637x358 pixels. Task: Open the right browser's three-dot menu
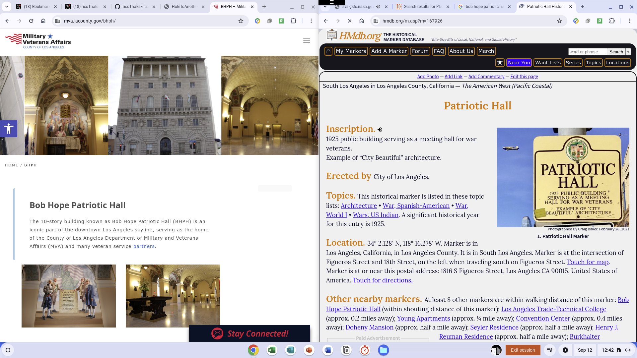[629, 21]
